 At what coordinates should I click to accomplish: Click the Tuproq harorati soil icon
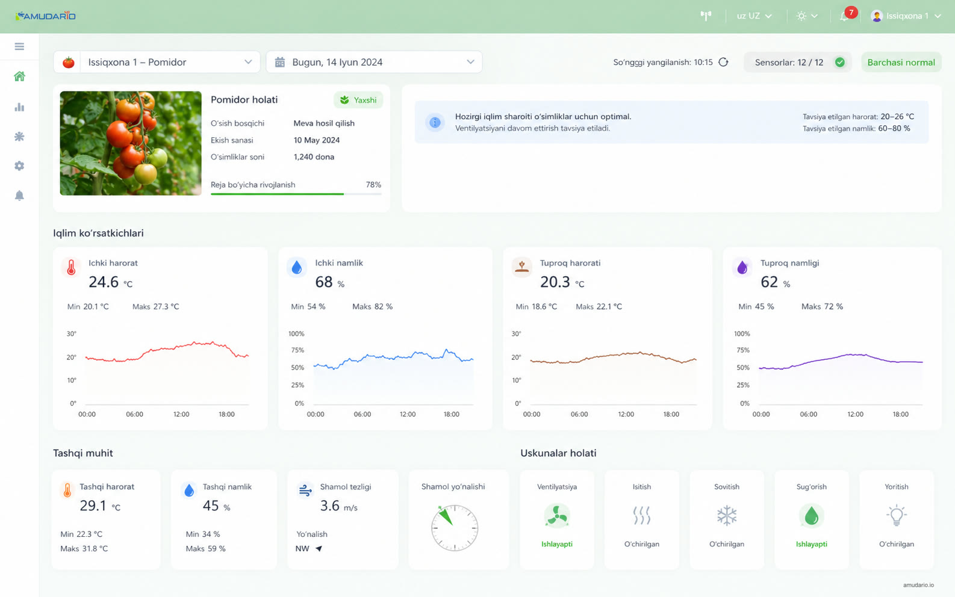[521, 266]
